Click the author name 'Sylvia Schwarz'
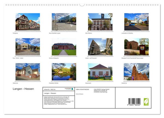This screenshot has height=118, width=164. 80,94
